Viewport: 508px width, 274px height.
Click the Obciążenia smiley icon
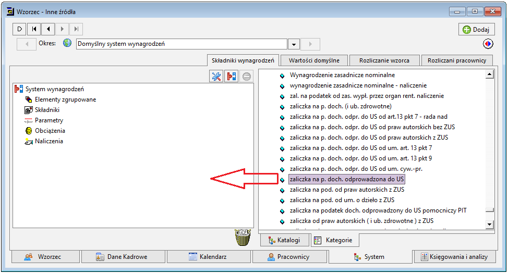[29, 131]
